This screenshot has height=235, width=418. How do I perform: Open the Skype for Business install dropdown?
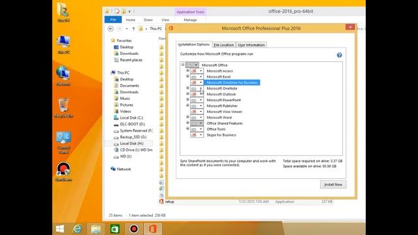click(197, 135)
